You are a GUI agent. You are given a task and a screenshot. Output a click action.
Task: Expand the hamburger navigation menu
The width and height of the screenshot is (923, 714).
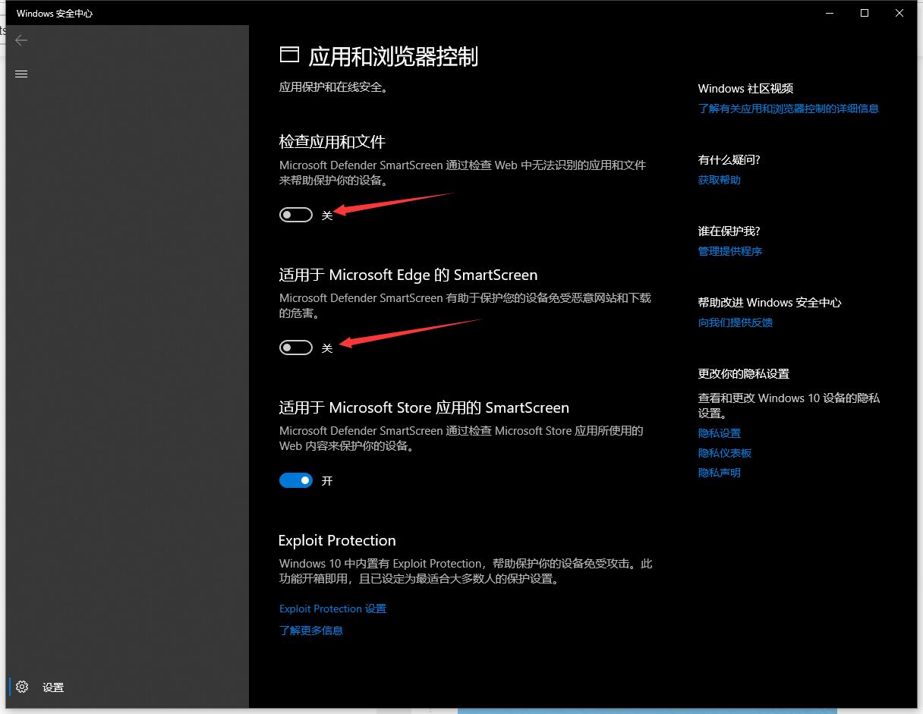[21, 74]
